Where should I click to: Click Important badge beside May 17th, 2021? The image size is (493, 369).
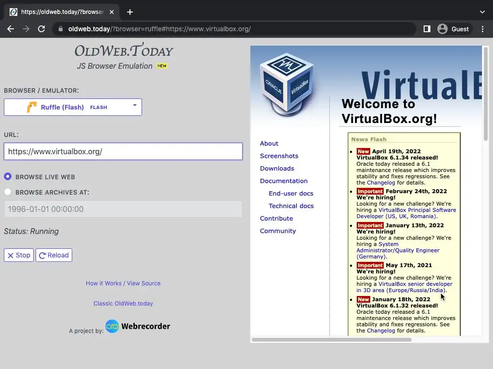click(x=370, y=265)
